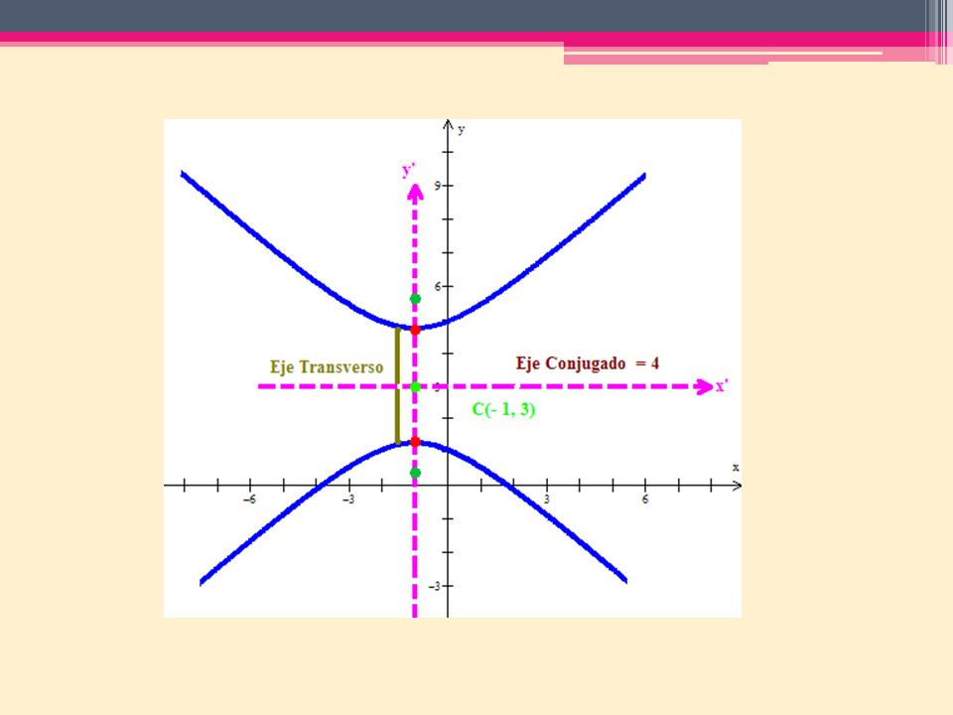Click the lower green focus point

point(415,473)
